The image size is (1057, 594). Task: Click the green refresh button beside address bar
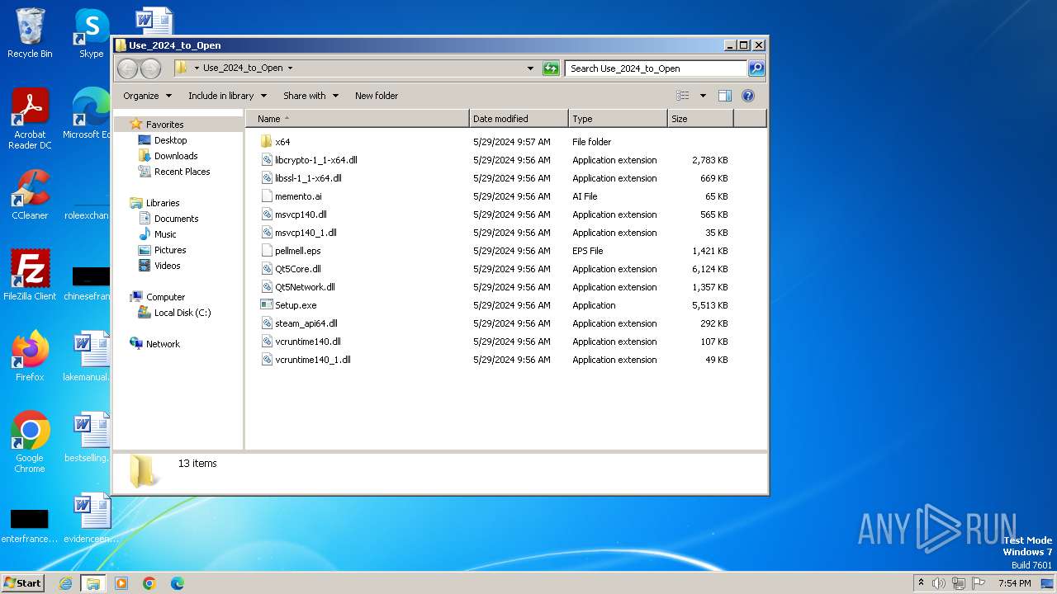coord(551,68)
